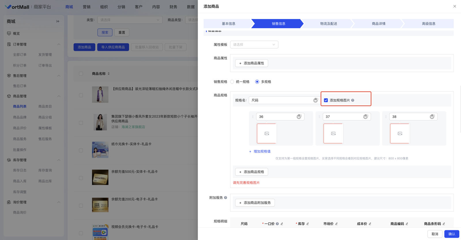Click the help icon next to 附加服务
This screenshot has height=240, width=461.
click(x=226, y=198)
